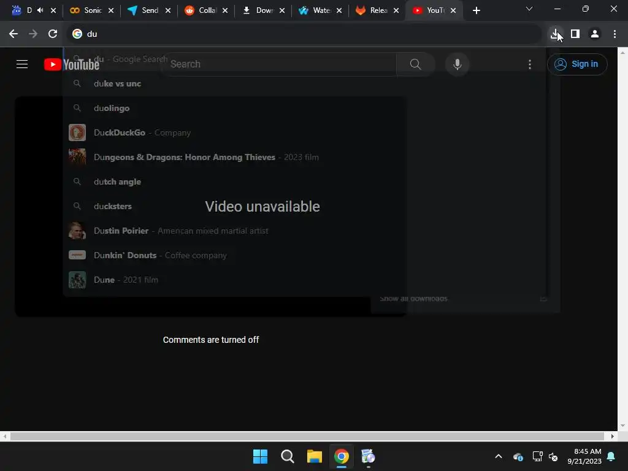628x471 pixels.
Task: Open the clock showing 8:45 AM
Action: (x=584, y=456)
